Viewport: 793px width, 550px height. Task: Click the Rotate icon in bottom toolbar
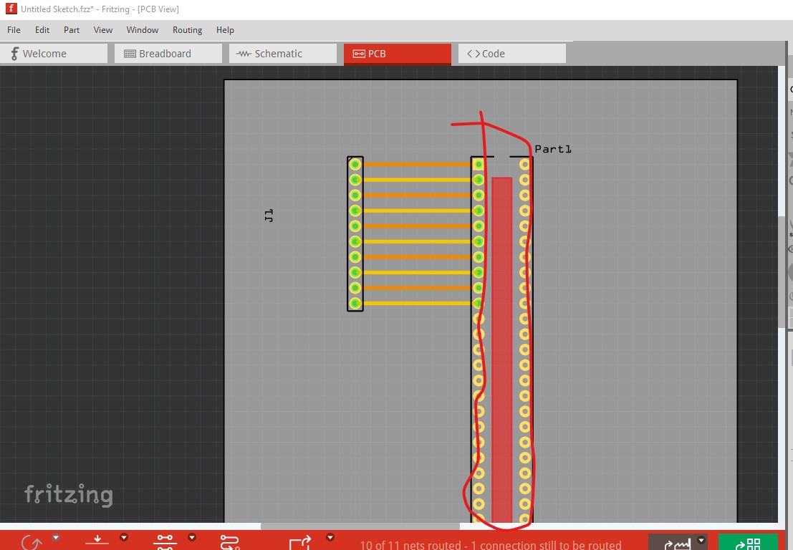[32, 542]
